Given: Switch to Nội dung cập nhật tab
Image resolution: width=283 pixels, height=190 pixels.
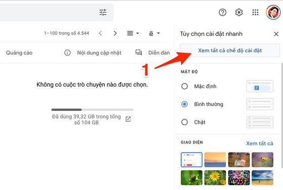Looking at the screenshot, I should click(x=99, y=53).
